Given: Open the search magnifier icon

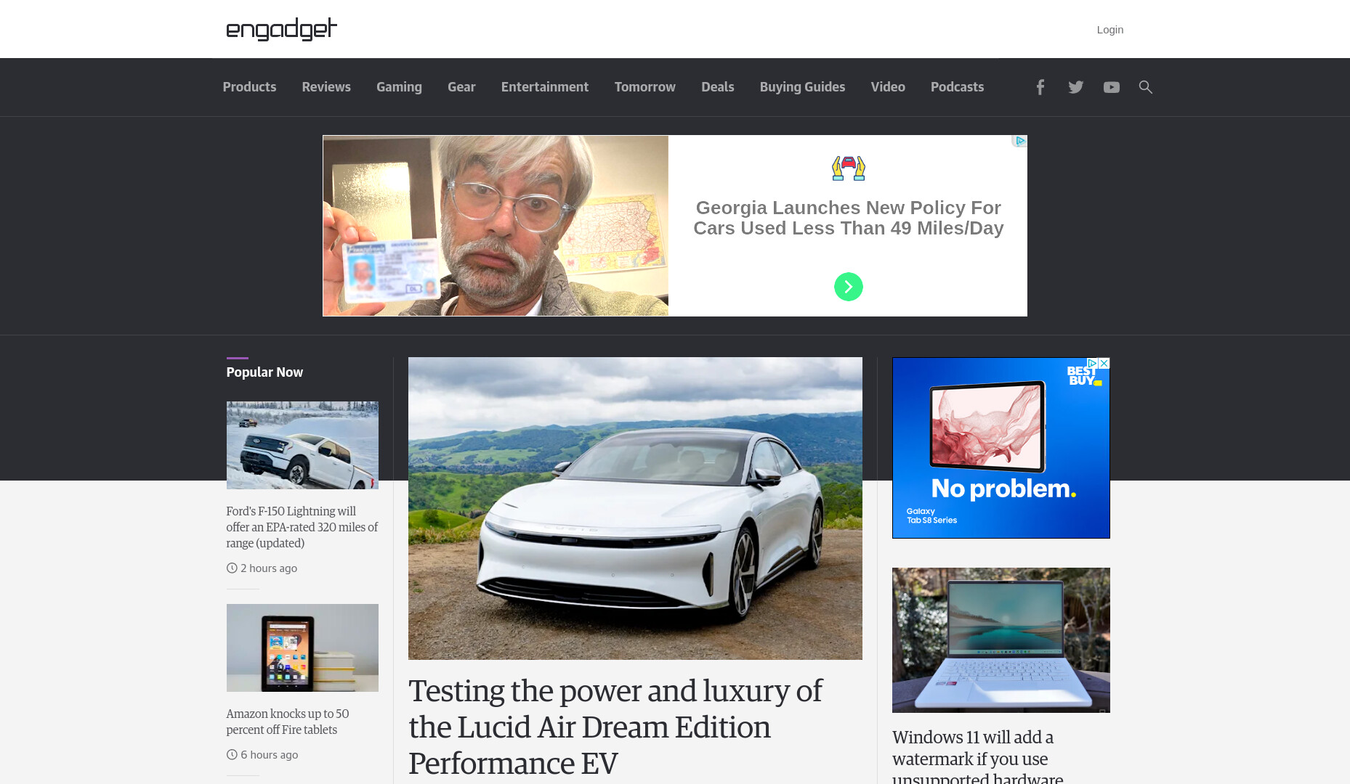Looking at the screenshot, I should pos(1145,87).
